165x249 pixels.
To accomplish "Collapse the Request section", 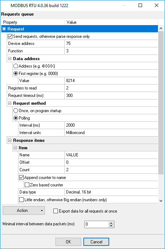I will click(4, 29).
